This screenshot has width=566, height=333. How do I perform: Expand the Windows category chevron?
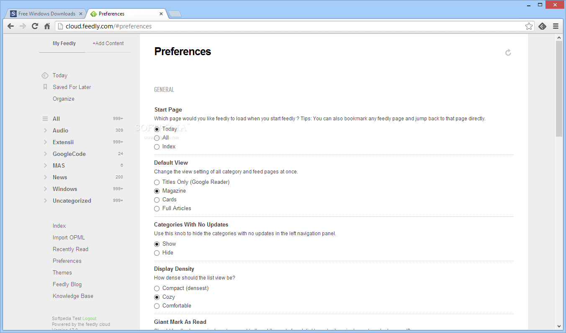pos(45,189)
